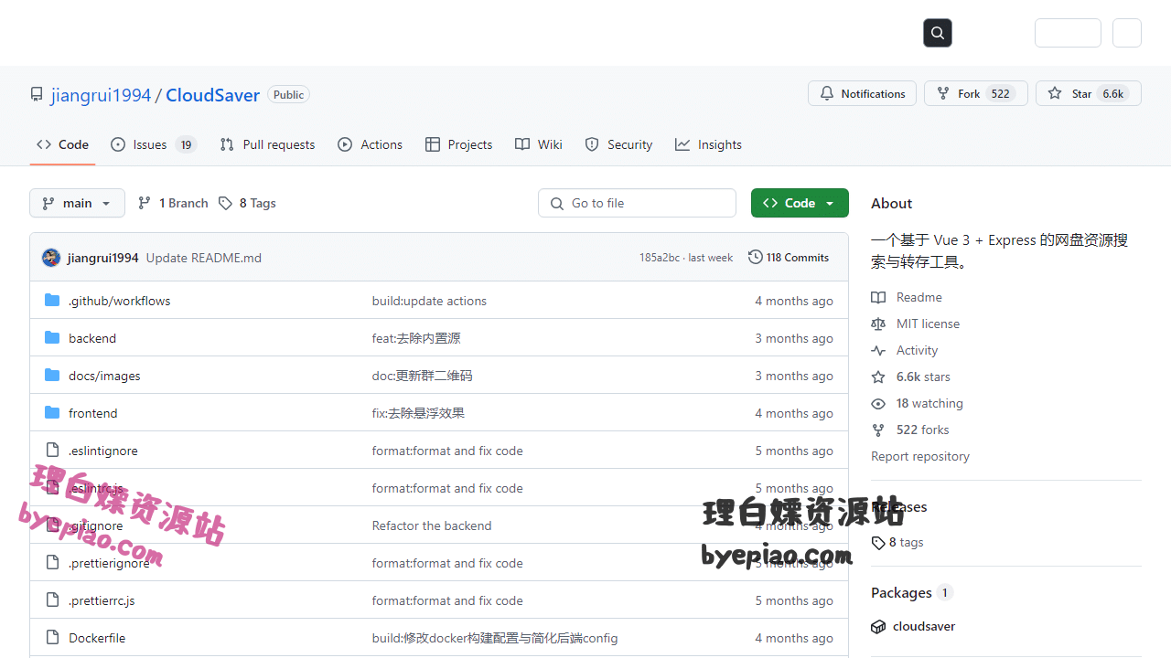Open the jiangrui1994 owner link
This screenshot has height=658, width=1171.
[101, 95]
